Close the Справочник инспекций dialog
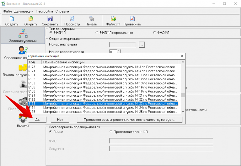Viewport: 241px width, 166px height. (x=181, y=56)
